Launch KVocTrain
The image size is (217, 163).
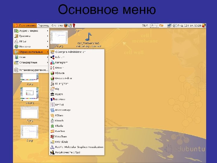pos(77,136)
